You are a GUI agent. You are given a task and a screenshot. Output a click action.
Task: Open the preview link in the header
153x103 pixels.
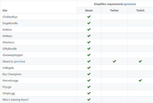click(x=130, y=4)
